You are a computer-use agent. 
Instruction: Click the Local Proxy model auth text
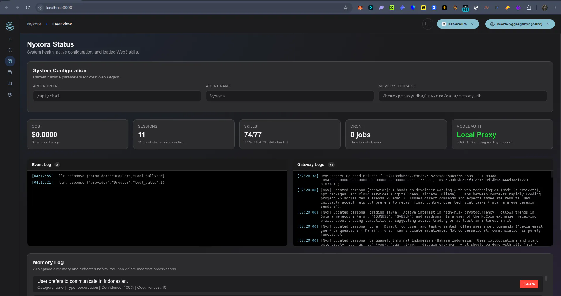click(476, 135)
